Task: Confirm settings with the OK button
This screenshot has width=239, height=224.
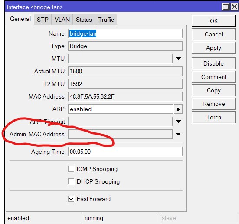Action: (x=213, y=21)
